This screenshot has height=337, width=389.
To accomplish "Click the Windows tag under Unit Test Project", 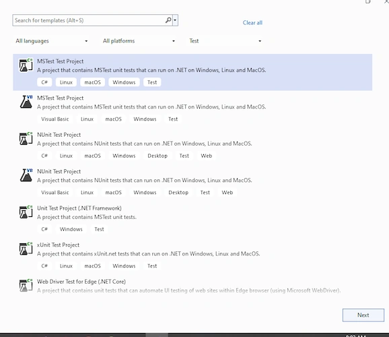I will point(71,229).
